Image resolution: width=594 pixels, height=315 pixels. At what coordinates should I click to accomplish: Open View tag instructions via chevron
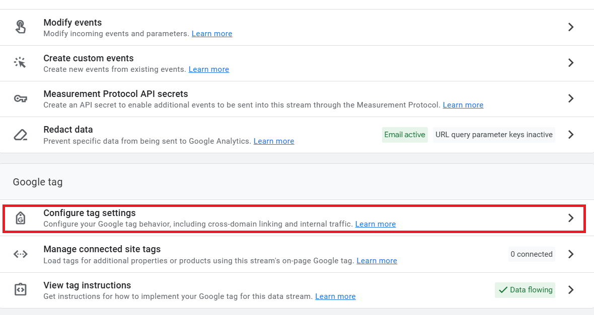point(571,290)
